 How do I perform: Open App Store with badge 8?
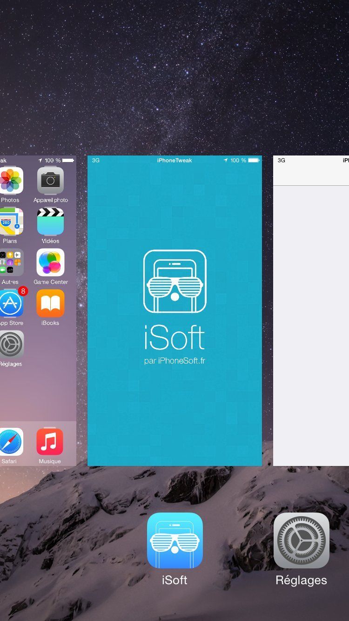click(11, 304)
